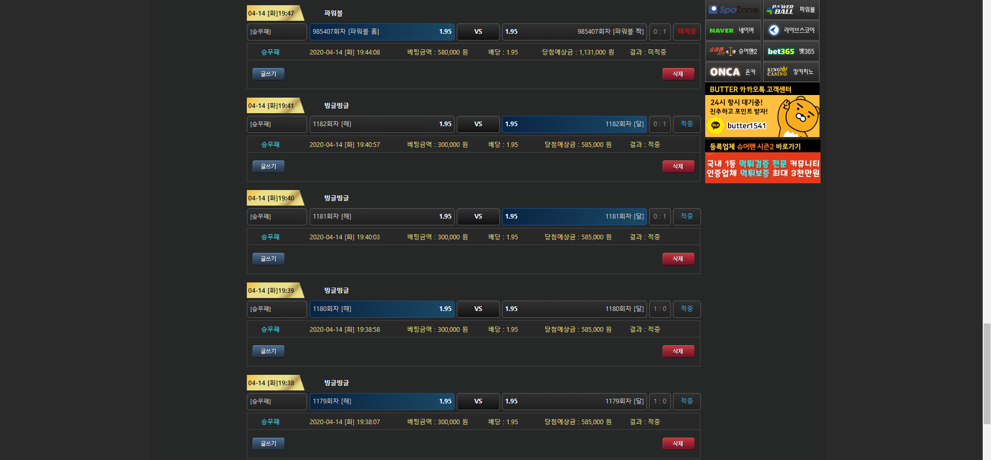Image resolution: width=991 pixels, height=460 pixels.
Task: Delete the 1182회차 bet entry
Action: [678, 167]
